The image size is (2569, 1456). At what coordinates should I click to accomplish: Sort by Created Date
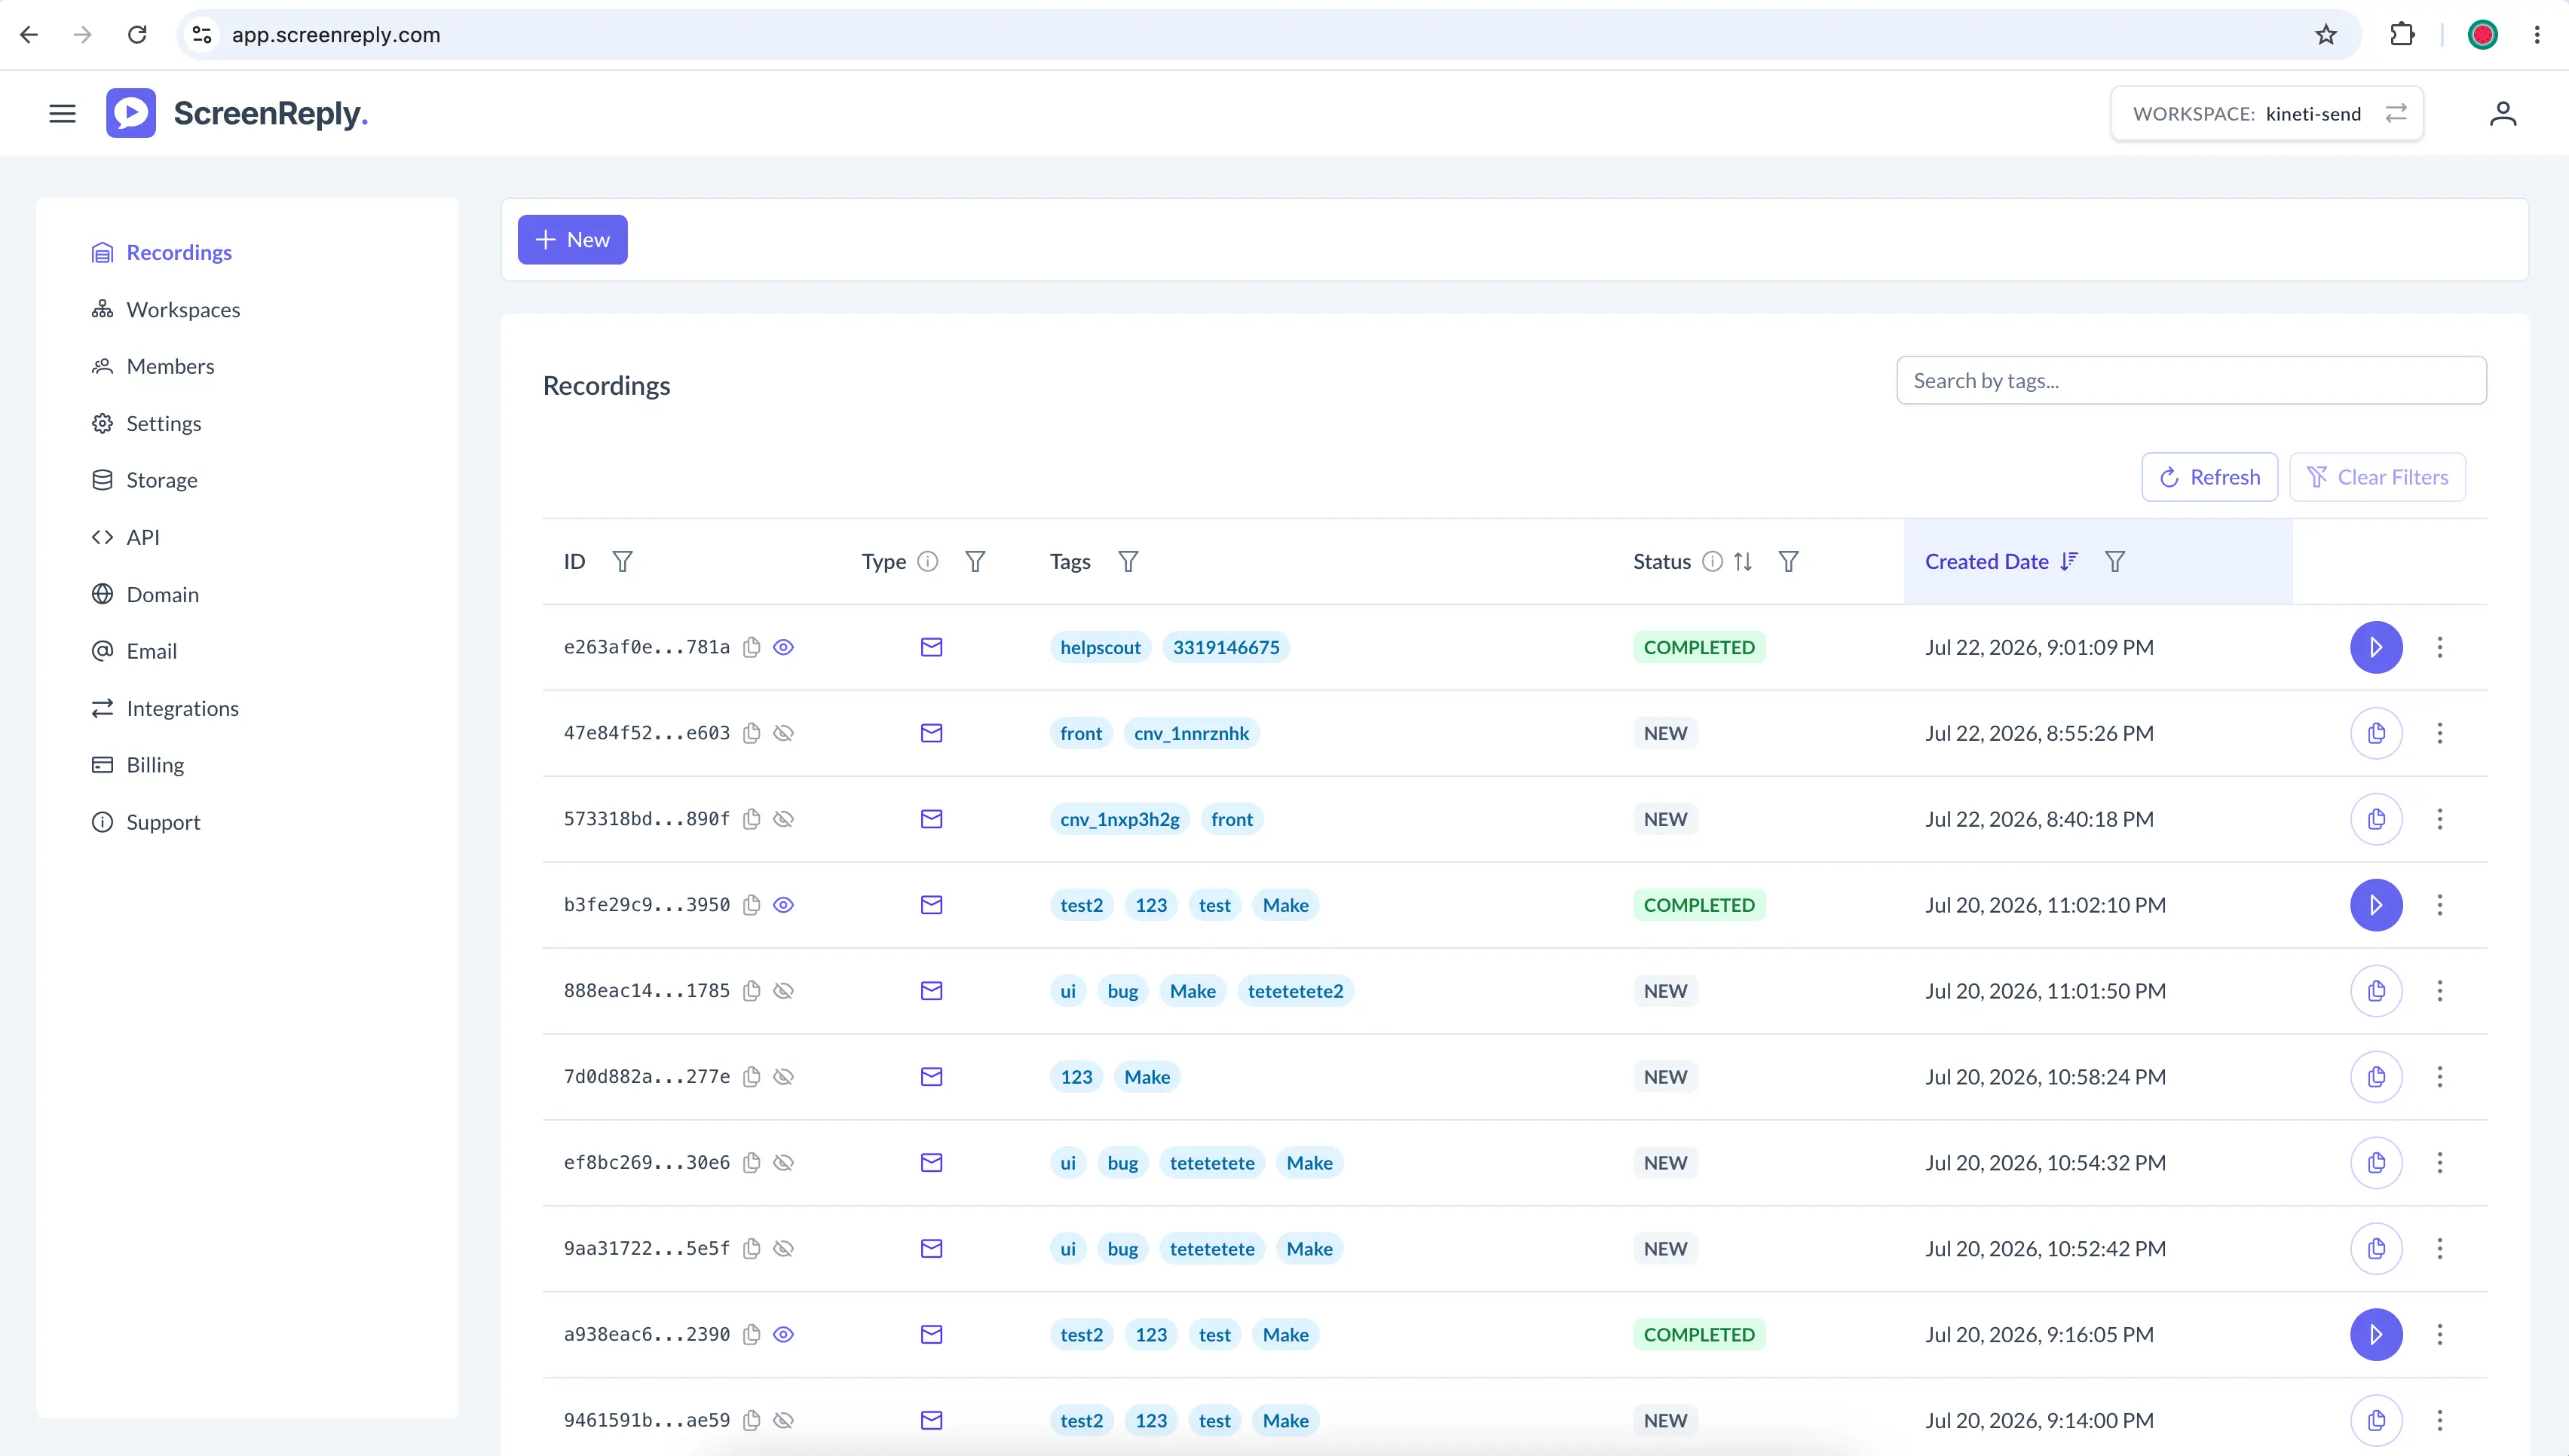2069,561
